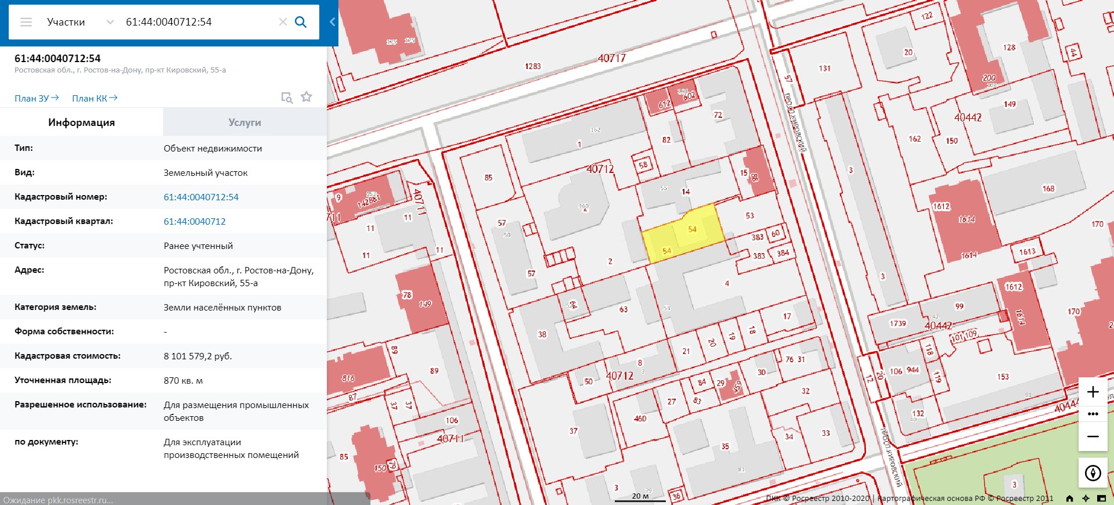Open the План КК link
The height and width of the screenshot is (505, 1114).
tap(95, 98)
